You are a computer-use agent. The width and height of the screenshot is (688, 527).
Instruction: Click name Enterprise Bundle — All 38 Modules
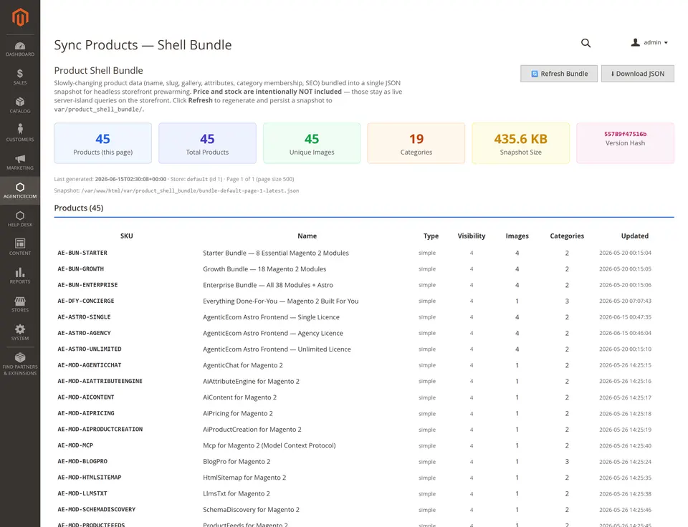pyautogui.click(x=268, y=285)
